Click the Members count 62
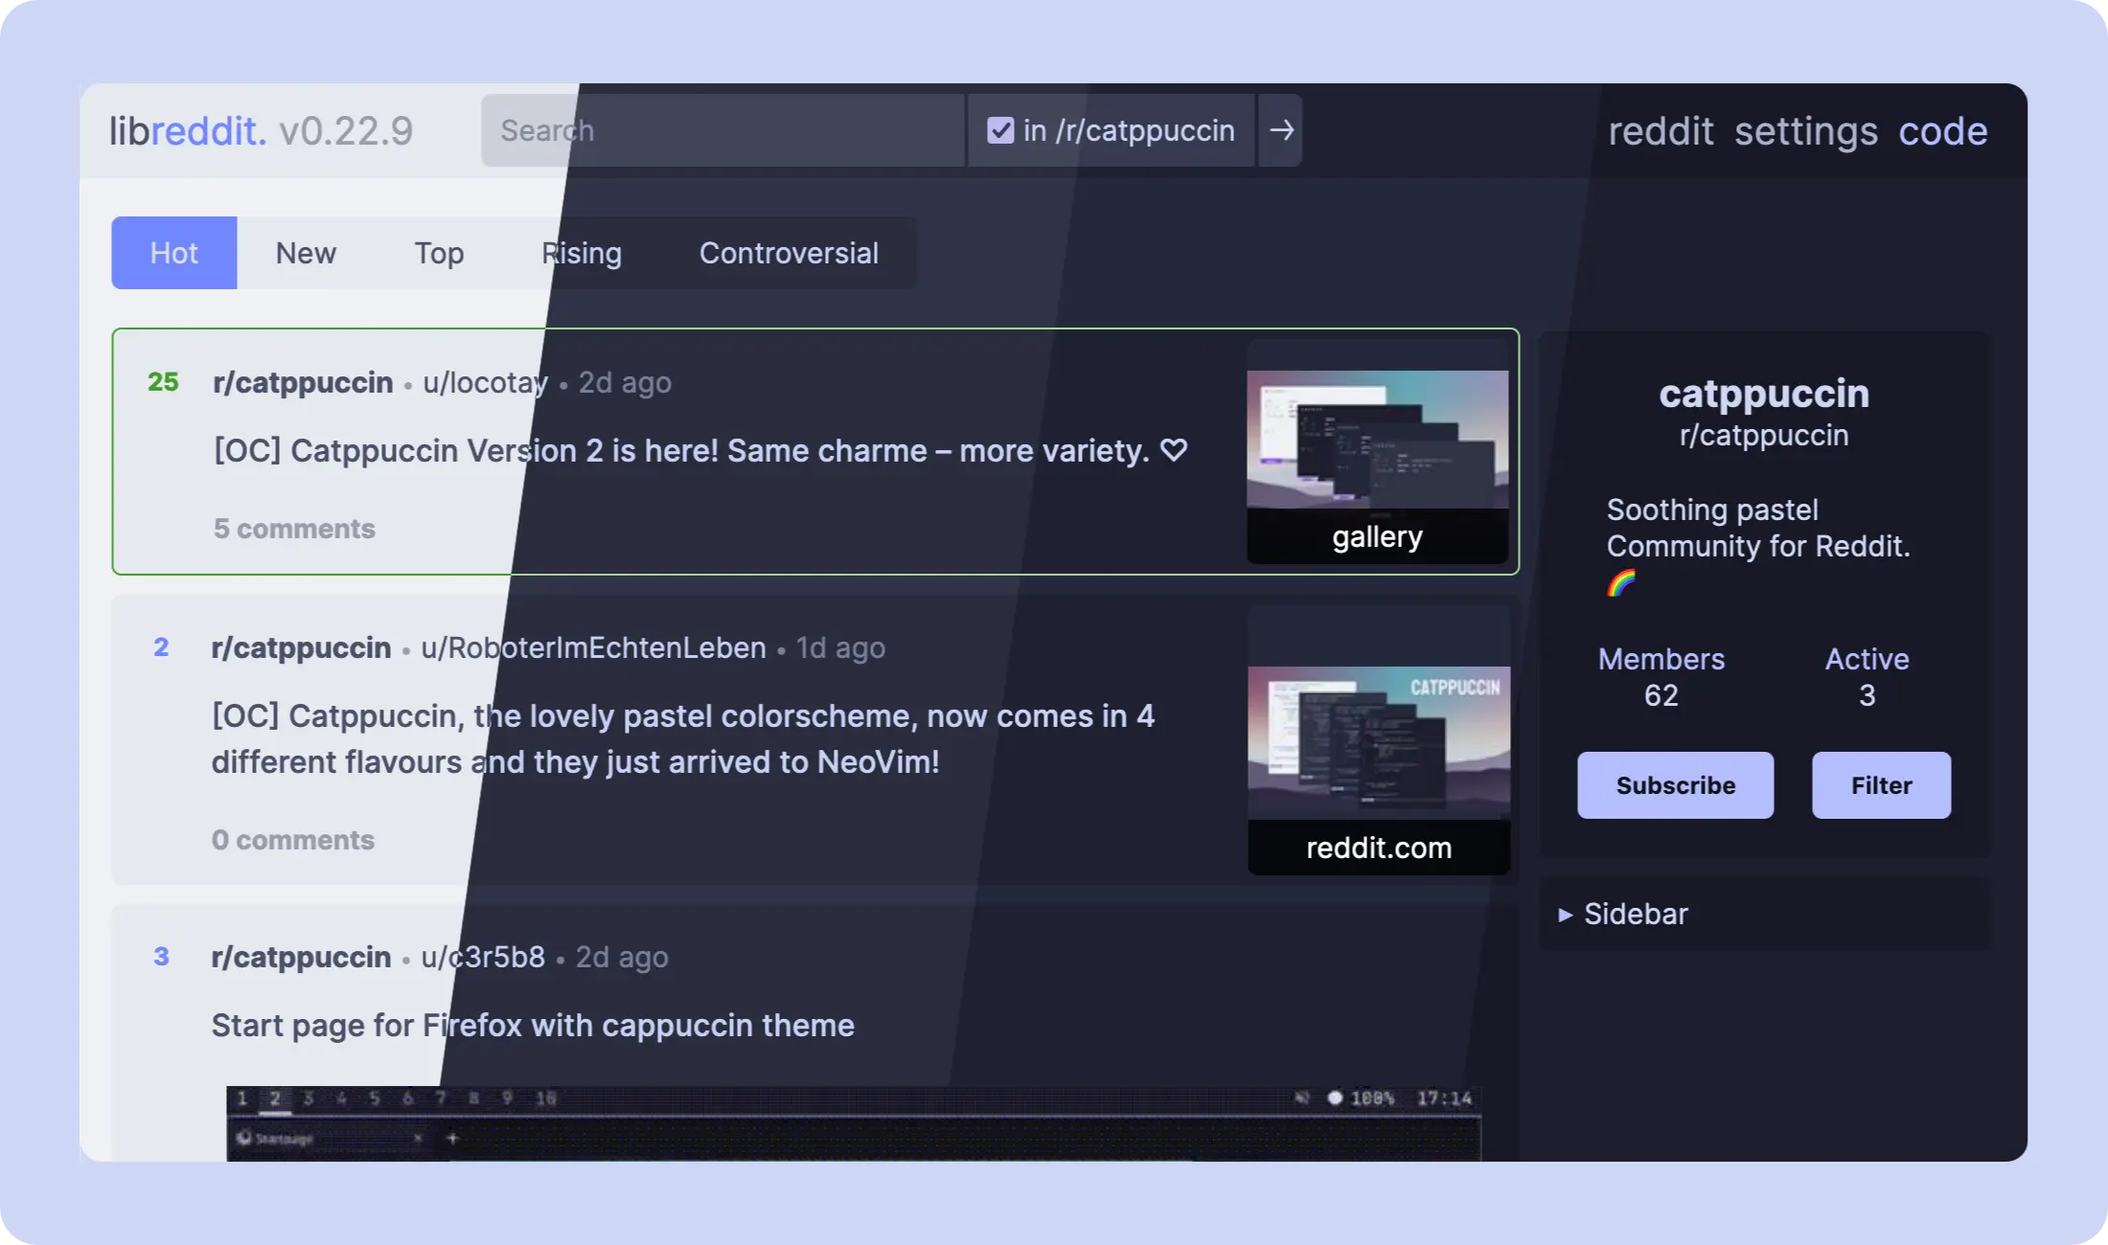This screenshot has width=2108, height=1245. 1661,695
